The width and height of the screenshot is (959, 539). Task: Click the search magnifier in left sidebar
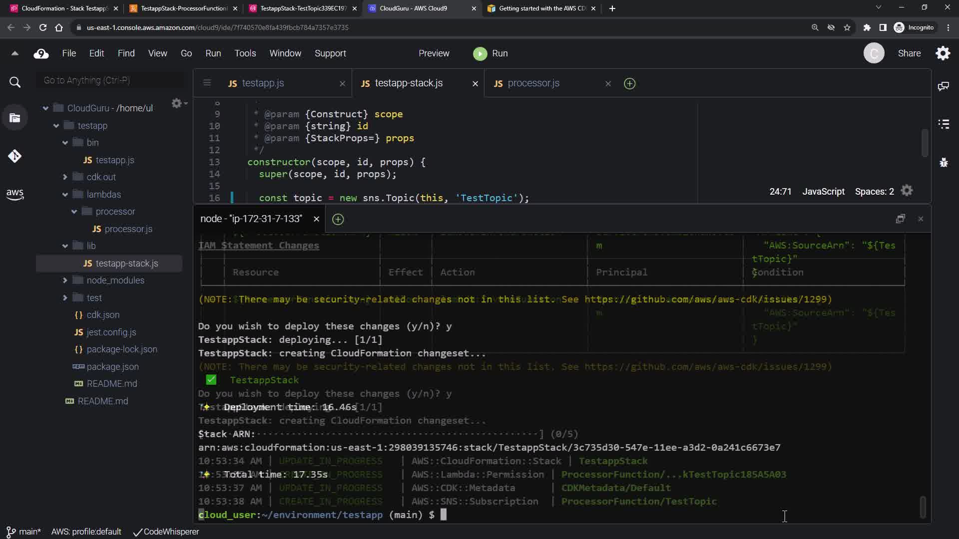(14, 82)
